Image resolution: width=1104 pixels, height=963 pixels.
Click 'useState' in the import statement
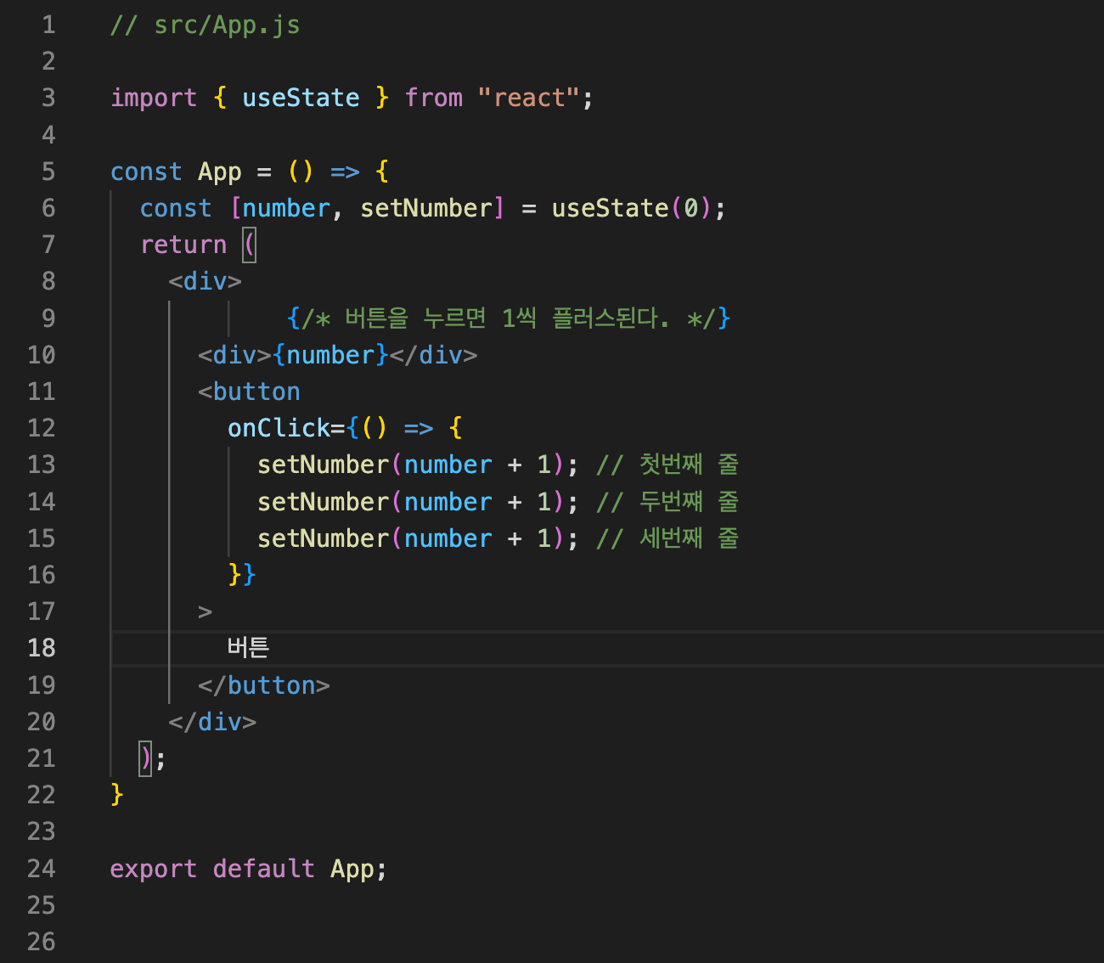click(301, 99)
